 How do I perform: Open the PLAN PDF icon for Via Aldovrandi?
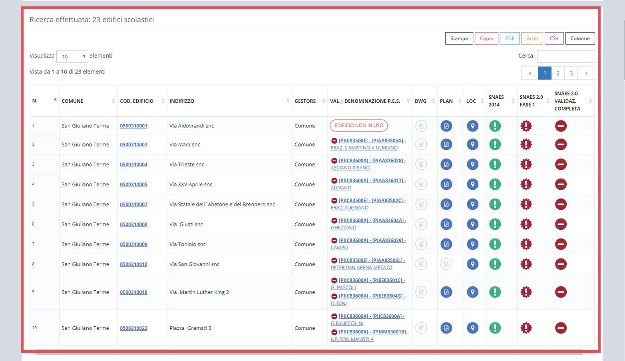(446, 126)
